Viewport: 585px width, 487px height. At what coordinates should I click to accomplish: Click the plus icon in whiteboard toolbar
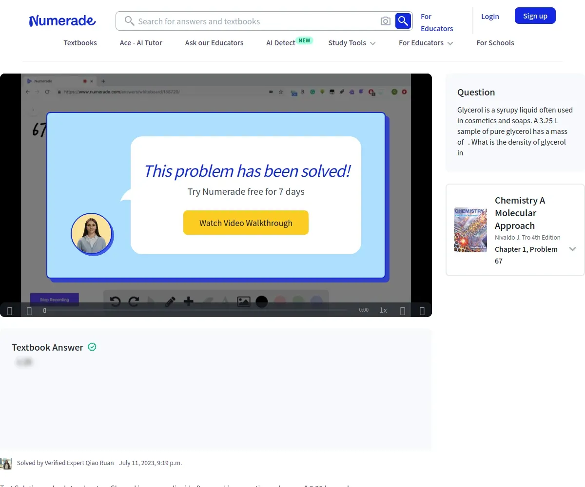tap(189, 301)
